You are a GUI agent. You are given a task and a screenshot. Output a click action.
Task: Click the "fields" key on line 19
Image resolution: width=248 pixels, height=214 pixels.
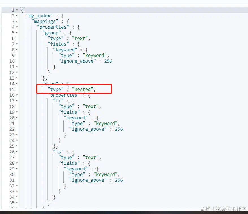point(69,112)
